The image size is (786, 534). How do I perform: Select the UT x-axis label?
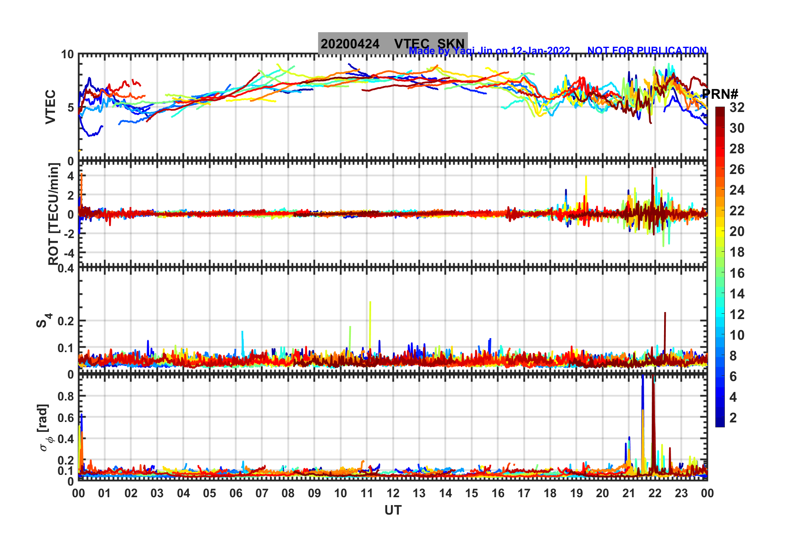click(x=393, y=510)
